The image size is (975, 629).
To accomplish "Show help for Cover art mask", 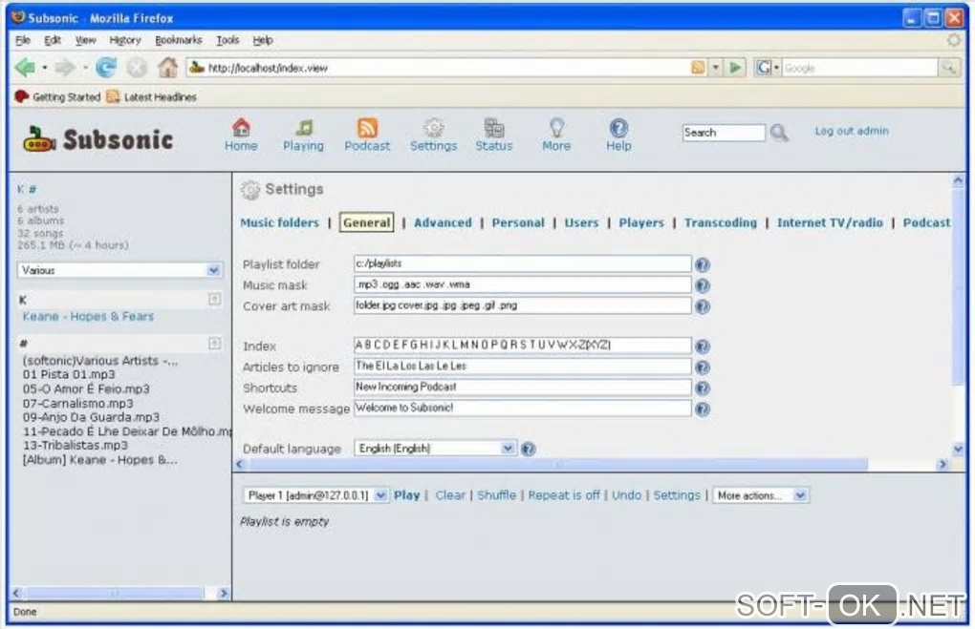I will pos(703,306).
